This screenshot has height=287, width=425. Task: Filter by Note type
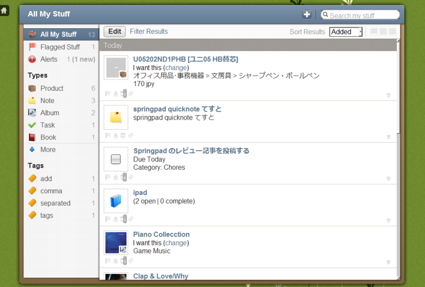coord(61,100)
